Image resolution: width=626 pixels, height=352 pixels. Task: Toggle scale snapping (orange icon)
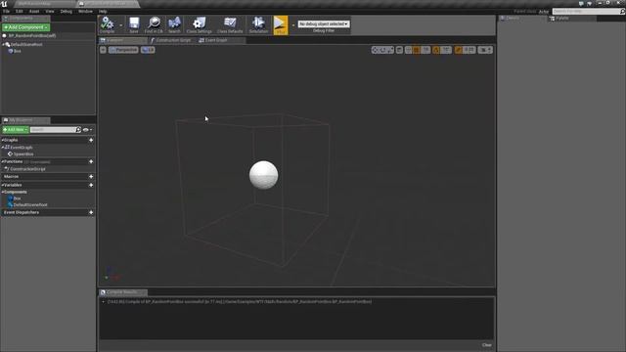[459, 50]
